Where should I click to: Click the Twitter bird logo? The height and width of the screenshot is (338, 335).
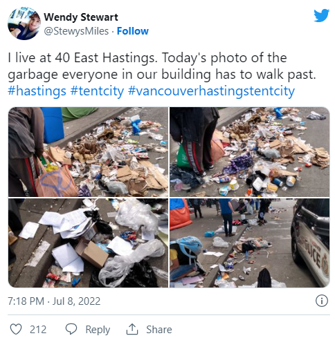(x=321, y=15)
